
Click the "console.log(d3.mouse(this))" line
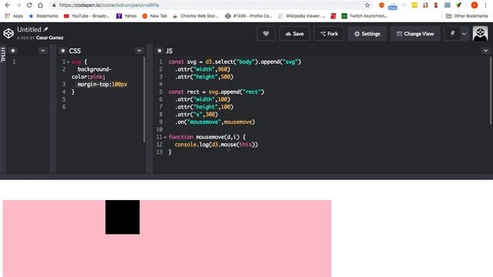tap(216, 145)
